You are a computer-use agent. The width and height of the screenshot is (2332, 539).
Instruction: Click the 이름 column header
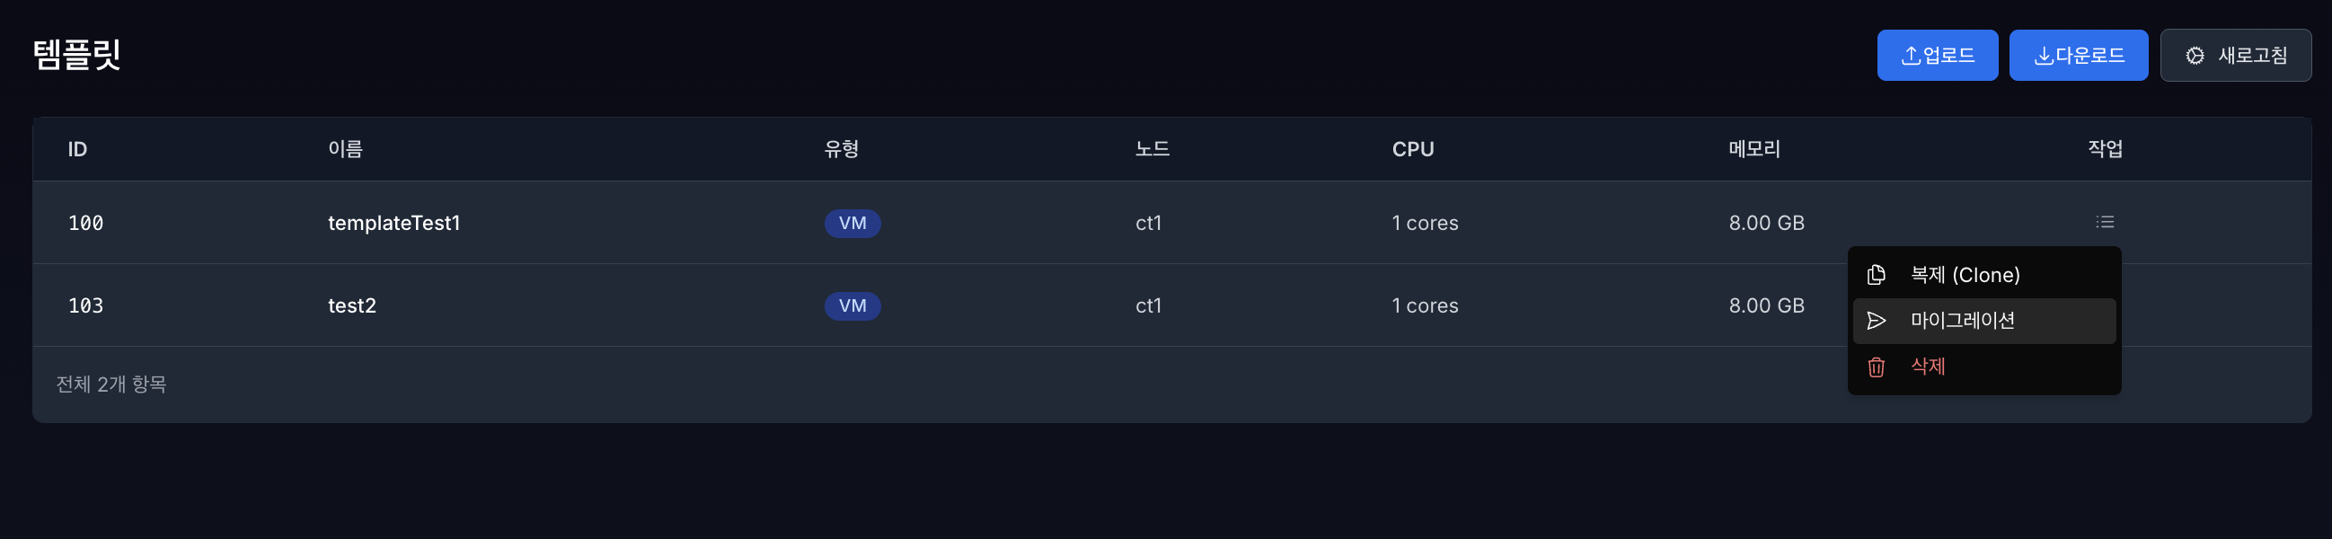[345, 149]
